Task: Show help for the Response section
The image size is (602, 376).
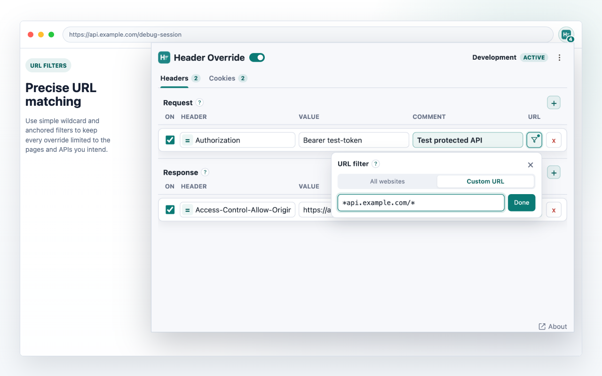Action: pyautogui.click(x=205, y=172)
